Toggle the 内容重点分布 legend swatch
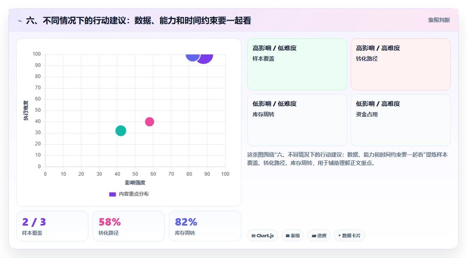This screenshot has height=258, width=467. click(x=112, y=194)
